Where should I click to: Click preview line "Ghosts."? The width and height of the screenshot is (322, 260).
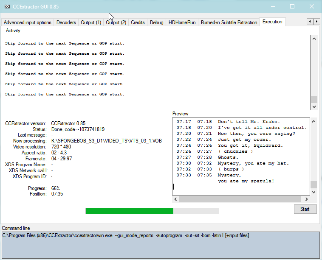coord(228,157)
